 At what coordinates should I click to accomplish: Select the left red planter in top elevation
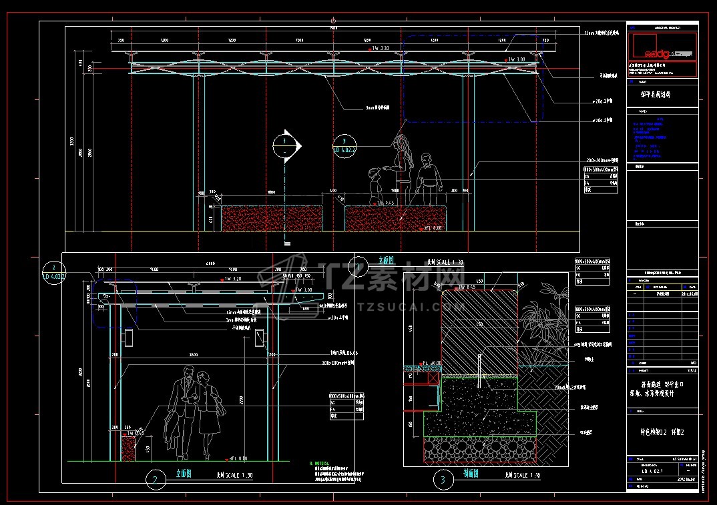coord(272,218)
